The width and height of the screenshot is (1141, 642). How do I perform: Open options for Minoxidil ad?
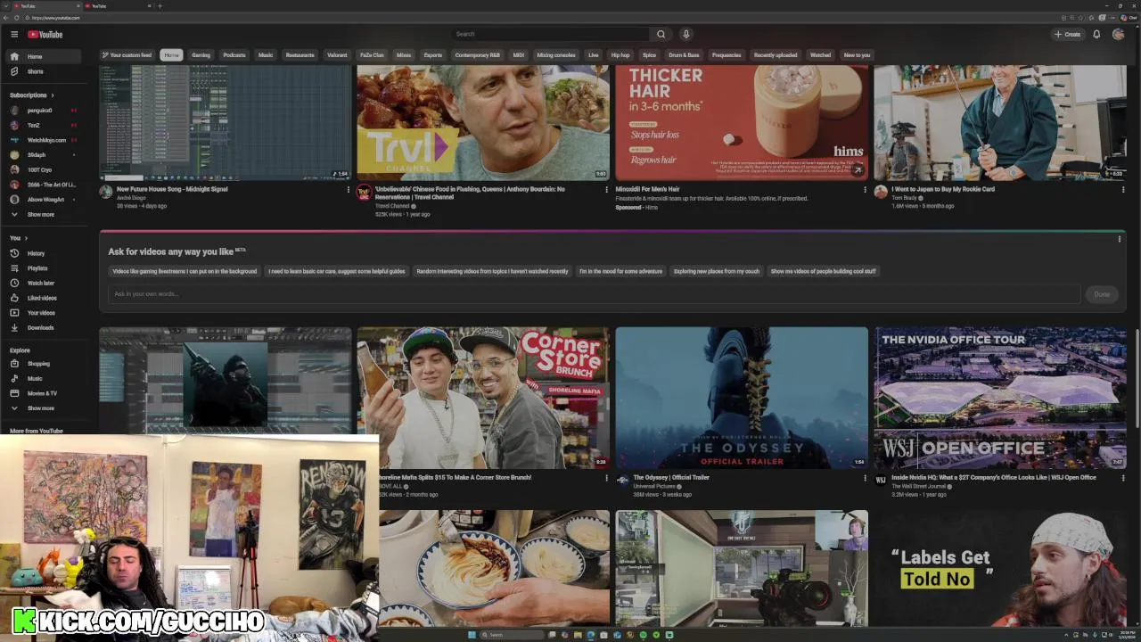tap(865, 189)
